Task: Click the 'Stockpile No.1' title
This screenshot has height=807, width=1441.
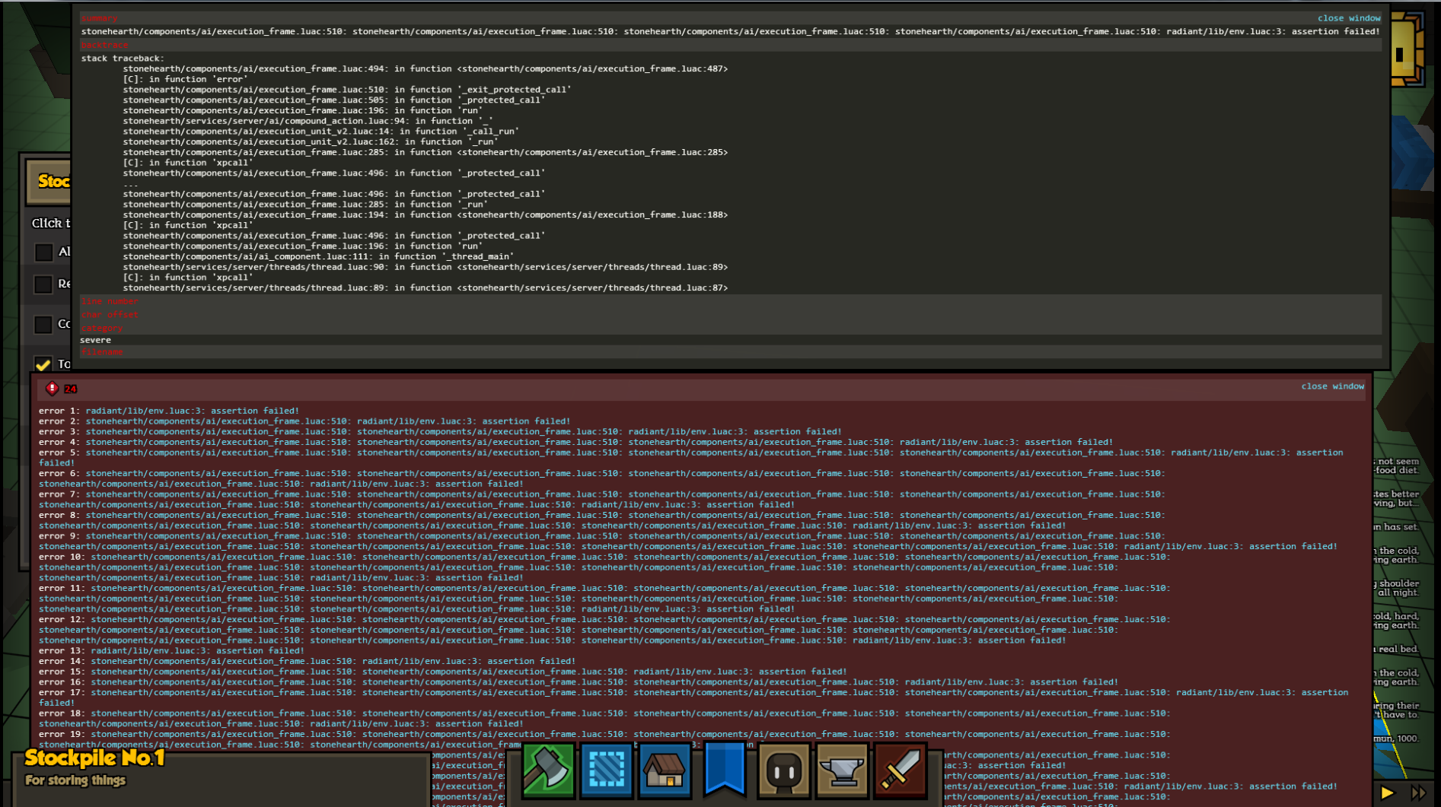Action: click(95, 758)
